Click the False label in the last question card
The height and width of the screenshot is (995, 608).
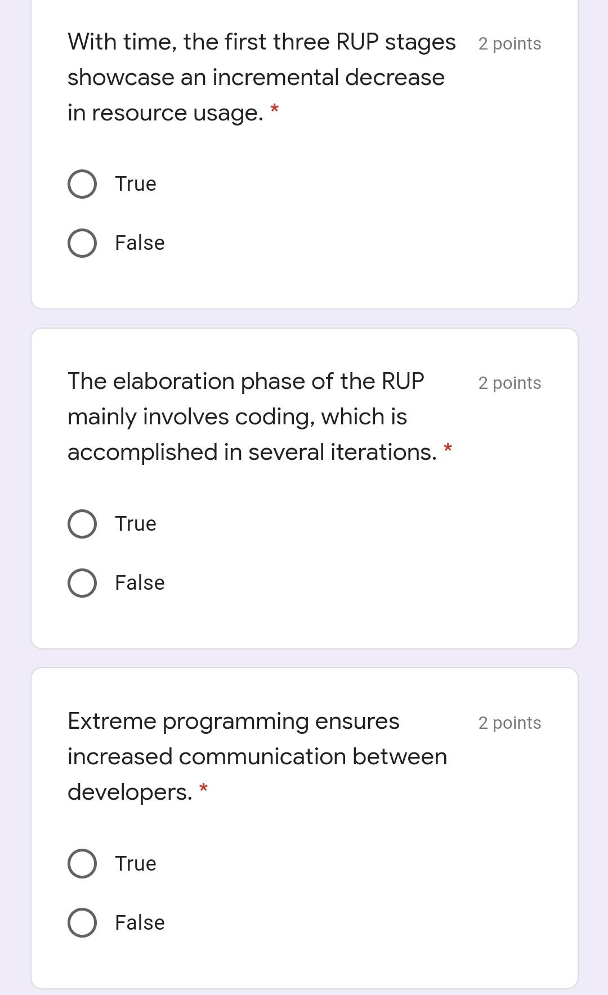pyautogui.click(x=138, y=922)
